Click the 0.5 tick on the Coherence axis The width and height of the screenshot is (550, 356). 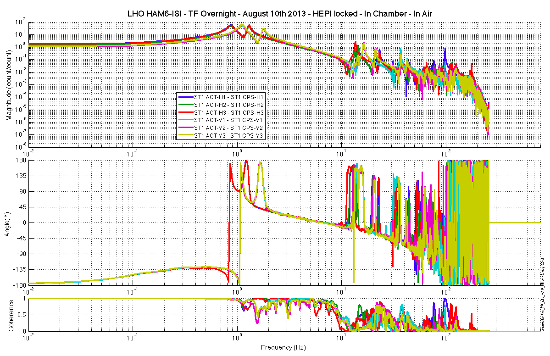22,315
